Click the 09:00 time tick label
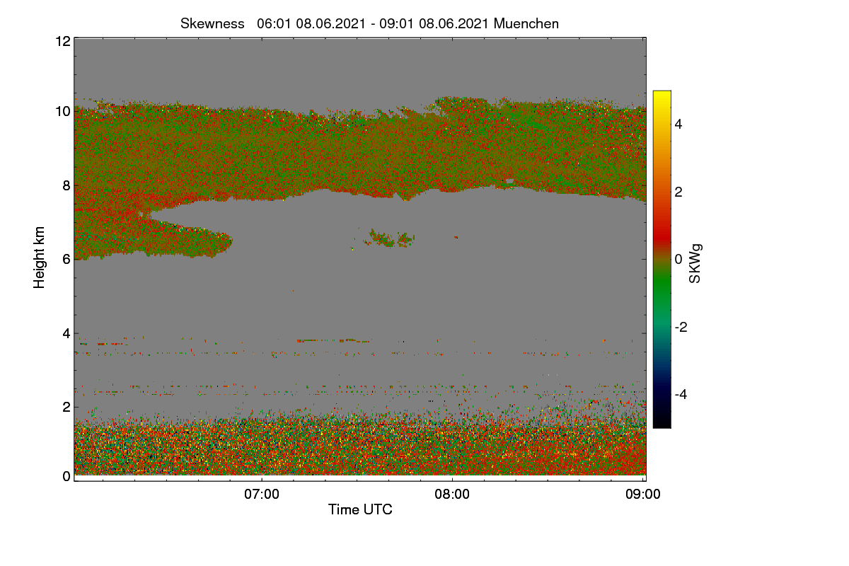Screen dimensions: 849x566 point(644,494)
